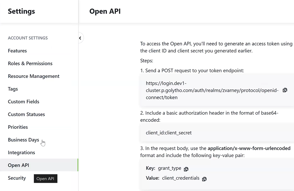
Task: Copy the client_credentials value
Action: coord(204,179)
